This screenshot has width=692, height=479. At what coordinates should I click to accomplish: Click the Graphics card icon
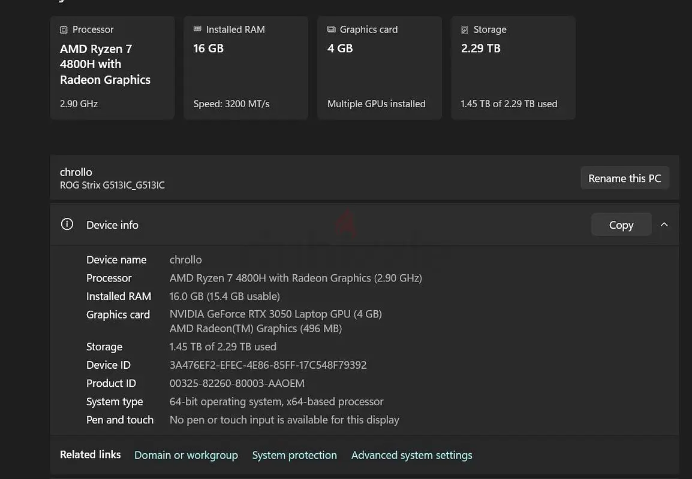point(332,29)
